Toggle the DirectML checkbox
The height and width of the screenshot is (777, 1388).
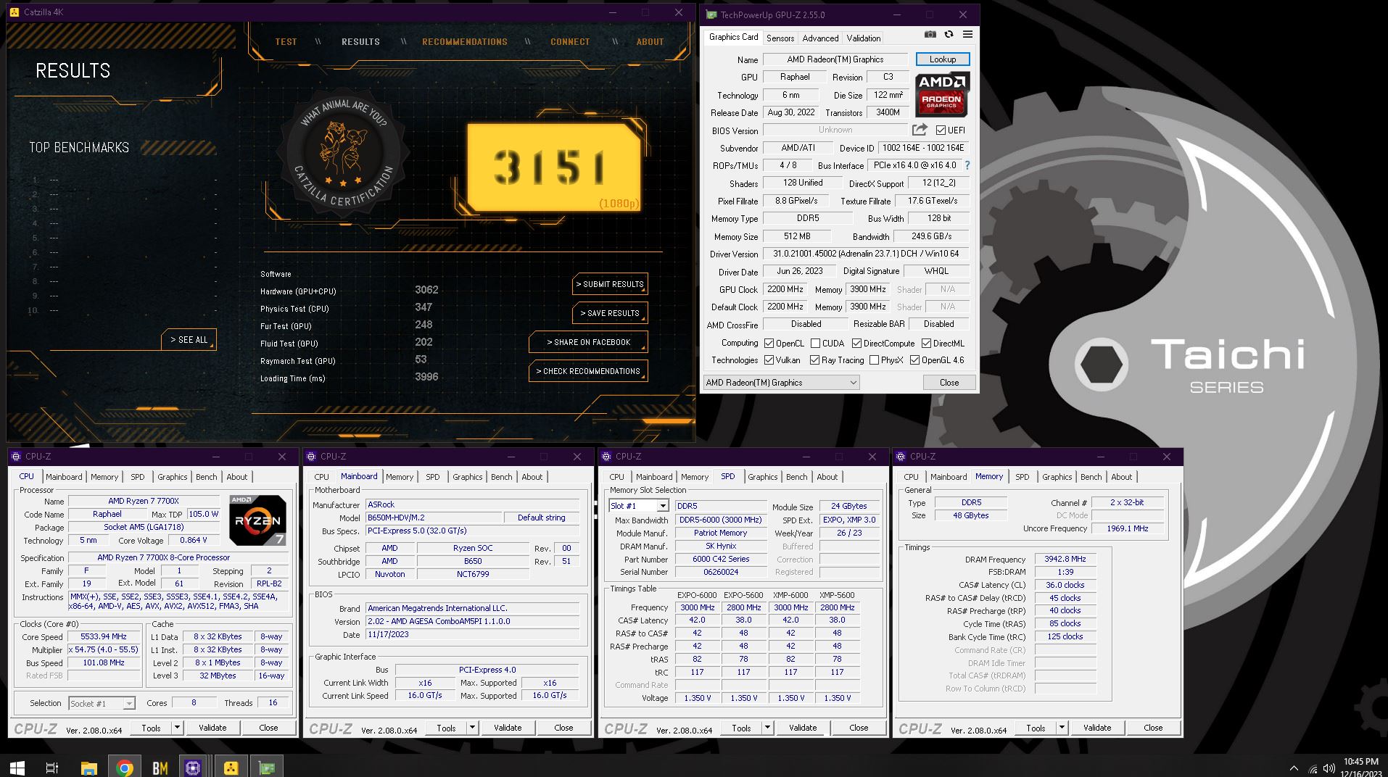click(926, 344)
